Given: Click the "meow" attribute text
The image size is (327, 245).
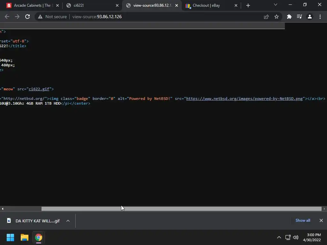Looking at the screenshot, I should pos(8,89).
